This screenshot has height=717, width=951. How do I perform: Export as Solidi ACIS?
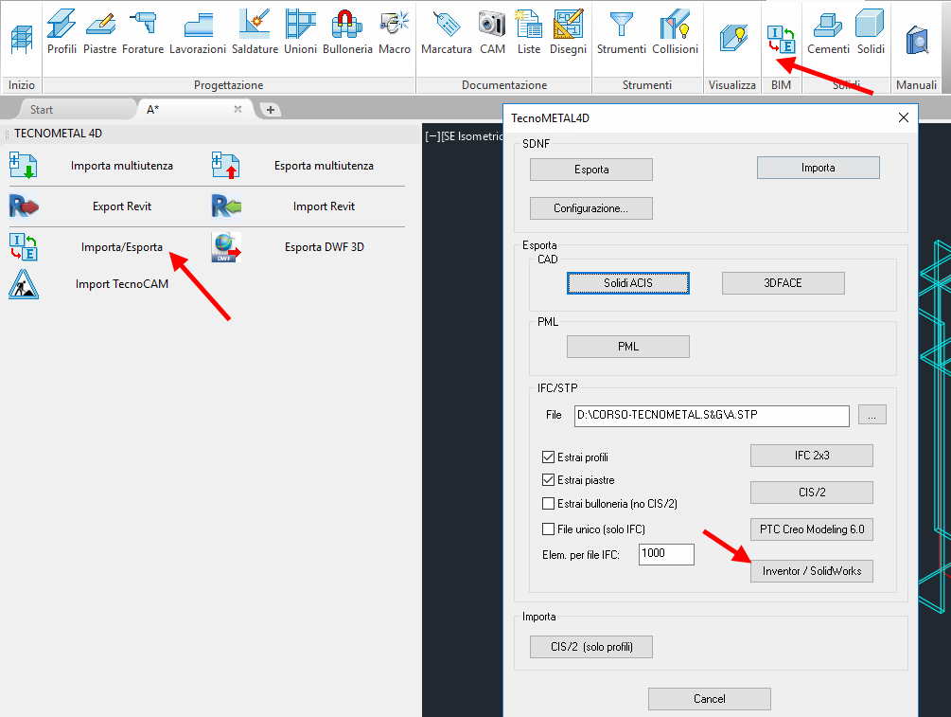coord(628,283)
